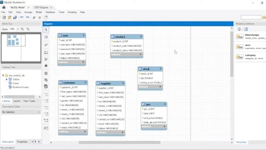Select the eraser tool
This screenshot has width=266, height=150.
(x=46, y=45)
